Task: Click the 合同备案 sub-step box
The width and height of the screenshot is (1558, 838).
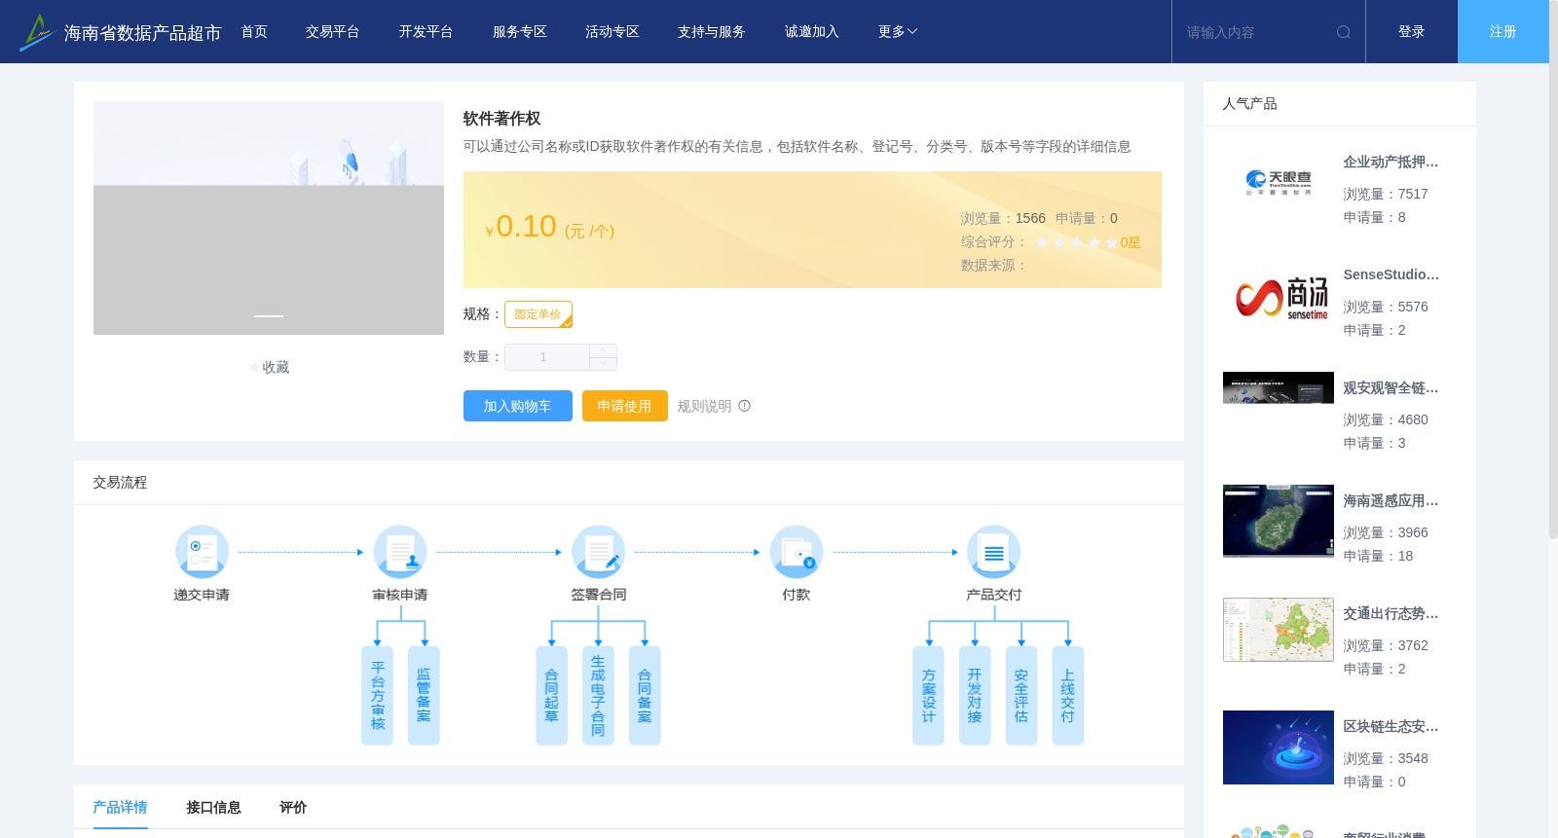Action: point(645,696)
